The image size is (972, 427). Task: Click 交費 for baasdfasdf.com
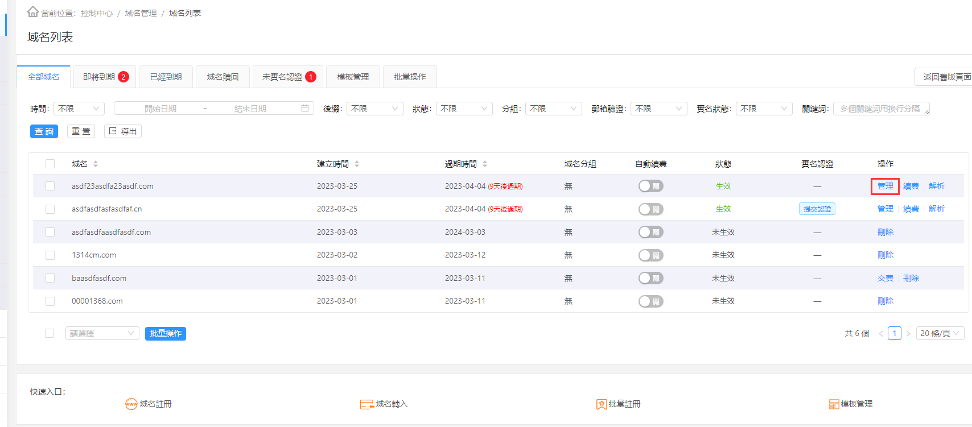[x=885, y=278]
